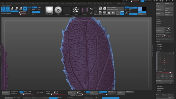Open the Spray stroke picker
This screenshot has width=176, height=99.
76,11
